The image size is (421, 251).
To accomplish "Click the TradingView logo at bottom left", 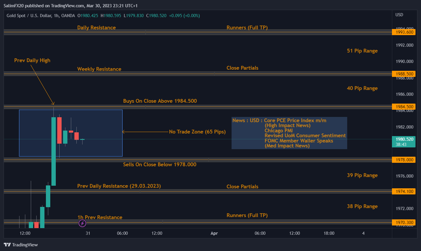I will (x=21, y=245).
